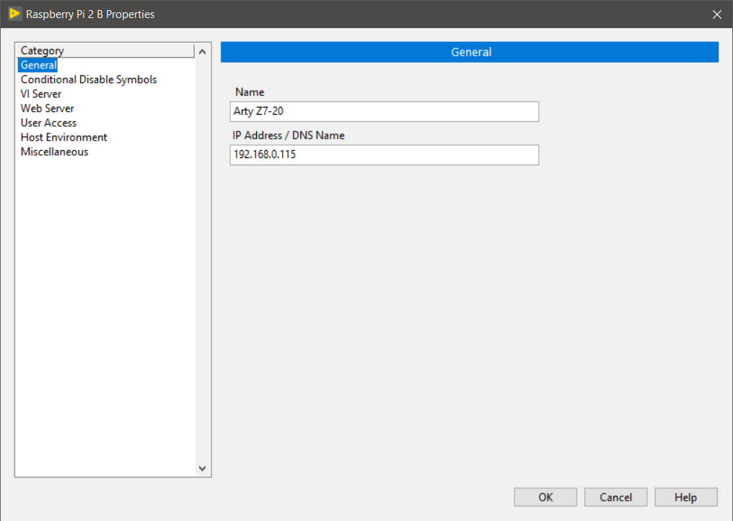
Task: Click the Name input field
Action: pyautogui.click(x=385, y=111)
